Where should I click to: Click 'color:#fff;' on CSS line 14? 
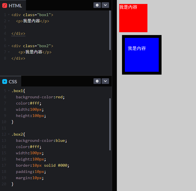click(x=29, y=147)
